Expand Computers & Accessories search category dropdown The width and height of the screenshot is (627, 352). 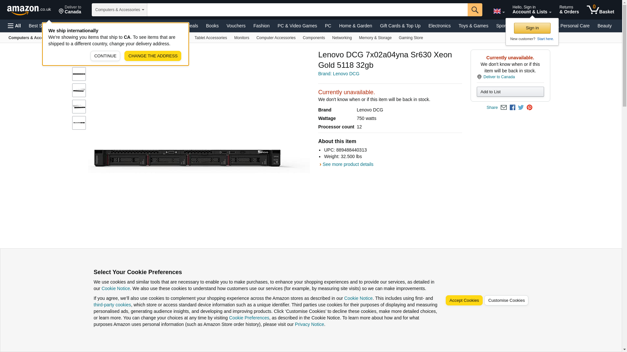pyautogui.click(x=119, y=10)
